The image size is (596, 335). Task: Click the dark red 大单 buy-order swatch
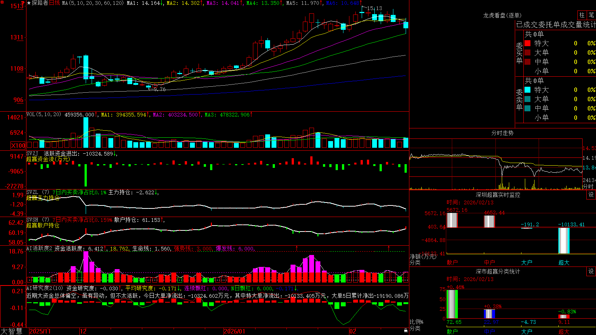click(527, 52)
